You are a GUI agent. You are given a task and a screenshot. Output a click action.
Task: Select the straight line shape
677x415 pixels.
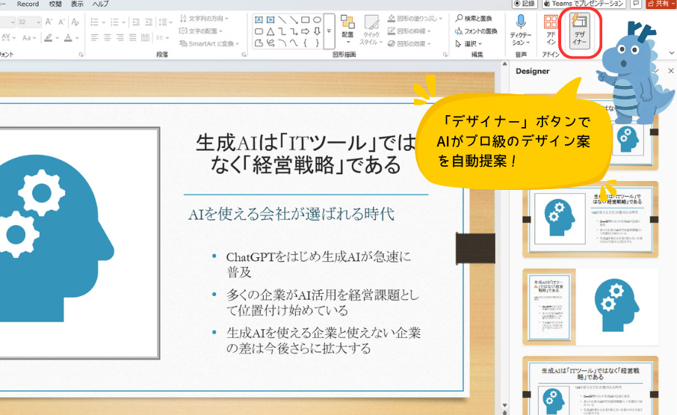point(282,20)
